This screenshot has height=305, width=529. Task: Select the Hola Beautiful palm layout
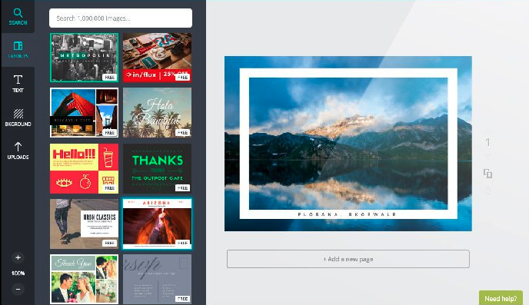tap(157, 113)
